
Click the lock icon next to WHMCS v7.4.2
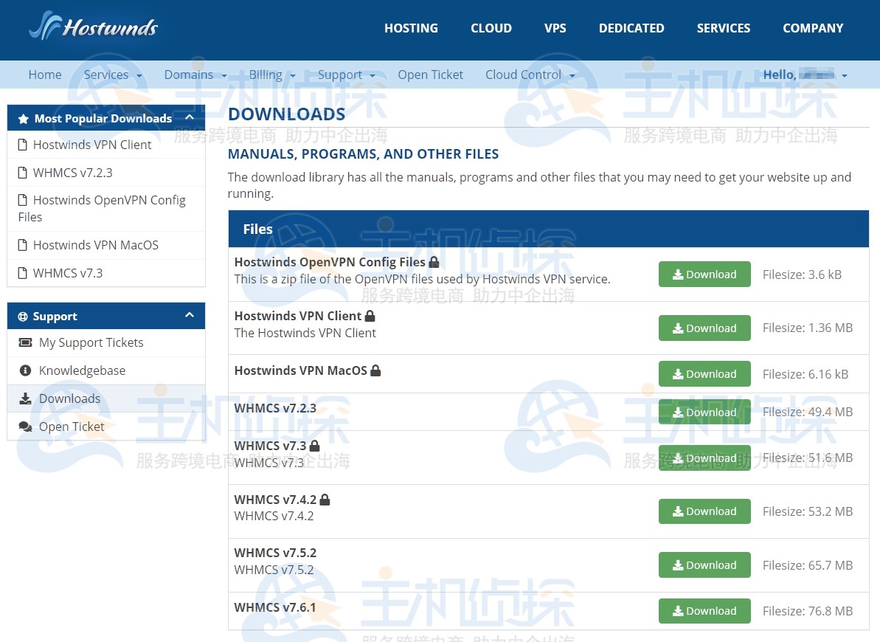tap(325, 500)
